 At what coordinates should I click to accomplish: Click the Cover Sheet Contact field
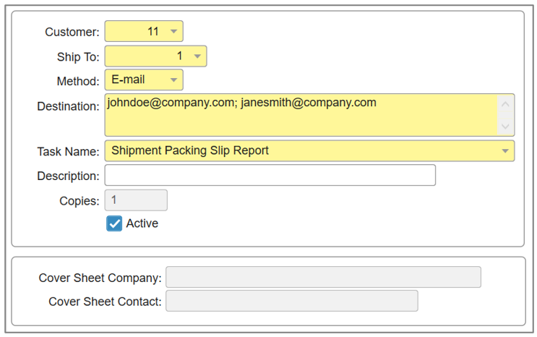tap(291, 302)
